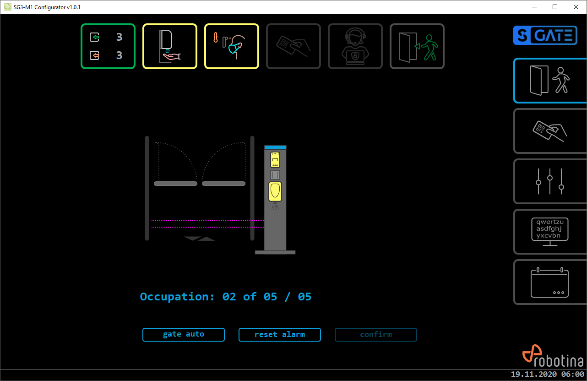The image size is (587, 381).
Task: Open the QR card reader tab in sidebar
Action: point(549,131)
